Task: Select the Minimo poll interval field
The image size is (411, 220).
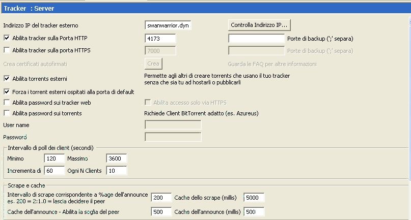Action: tap(54, 159)
